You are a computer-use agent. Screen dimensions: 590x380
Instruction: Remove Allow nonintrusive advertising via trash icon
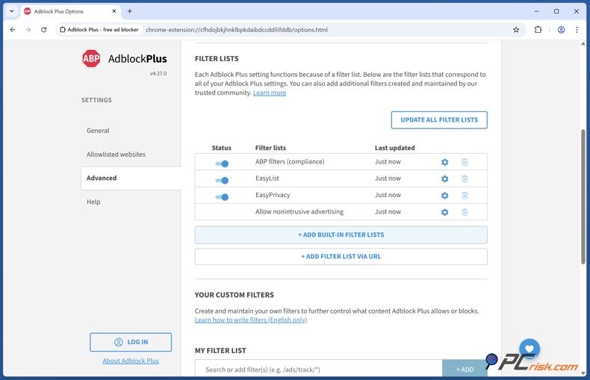465,212
